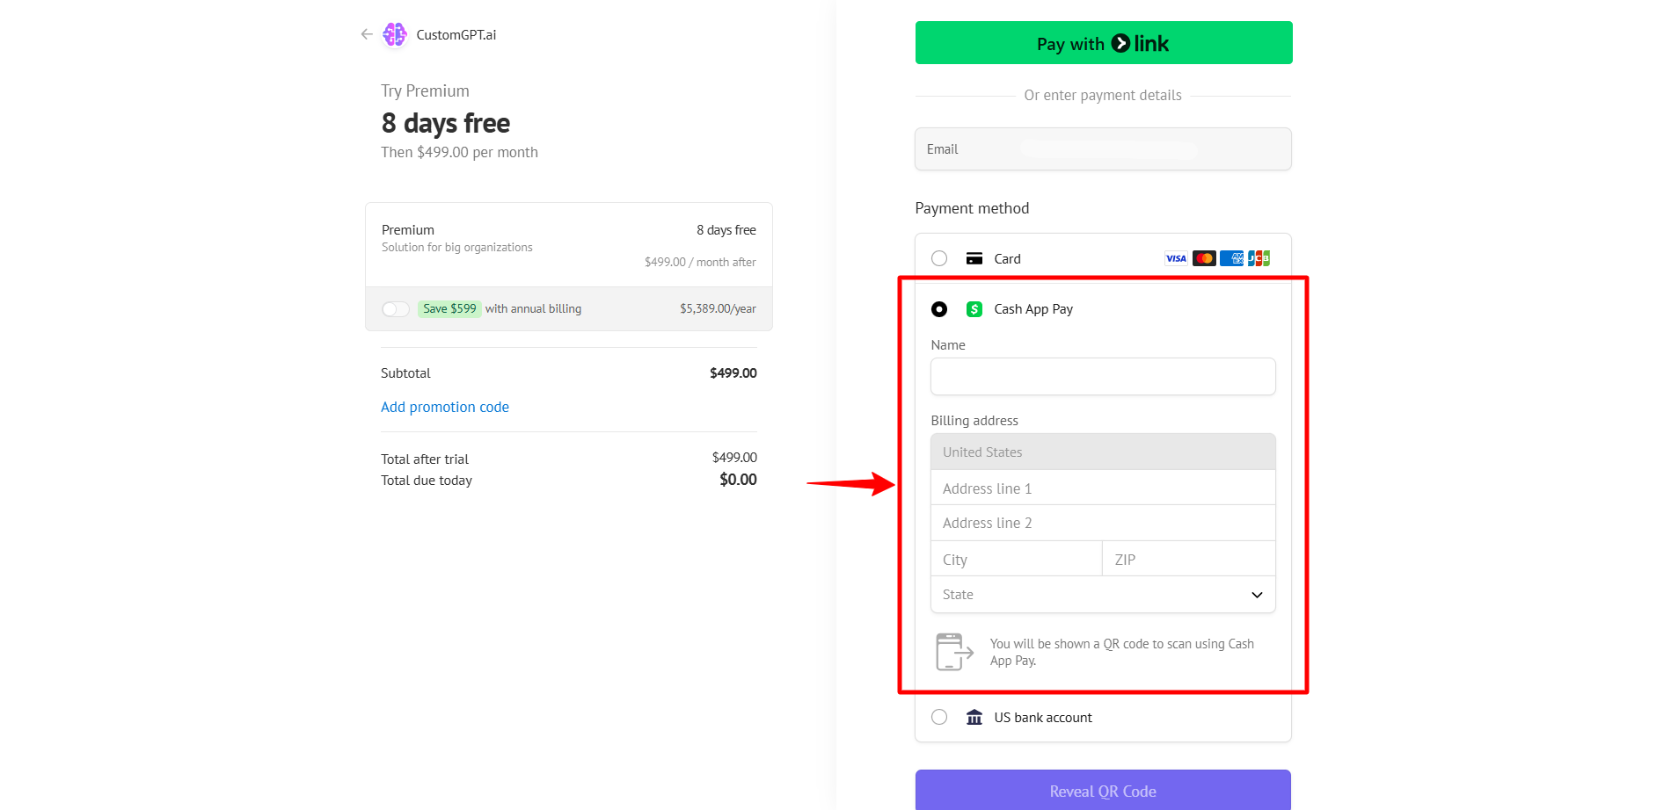Click the American Express logo
Viewport: 1671px width, 810px height.
coord(1231,258)
